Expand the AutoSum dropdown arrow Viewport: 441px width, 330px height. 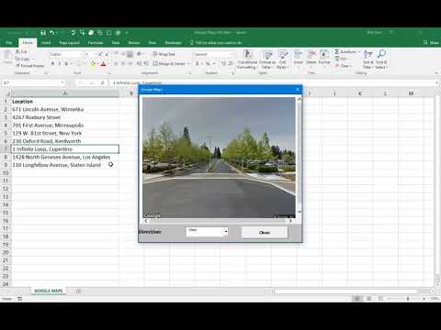[359, 51]
